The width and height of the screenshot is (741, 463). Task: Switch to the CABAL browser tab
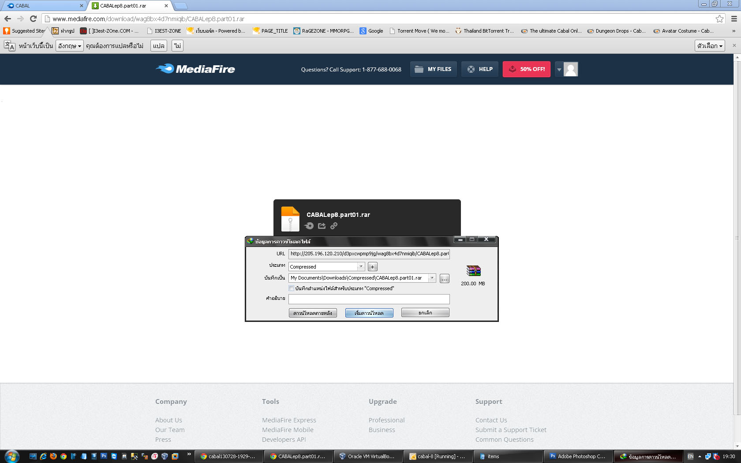(43, 6)
